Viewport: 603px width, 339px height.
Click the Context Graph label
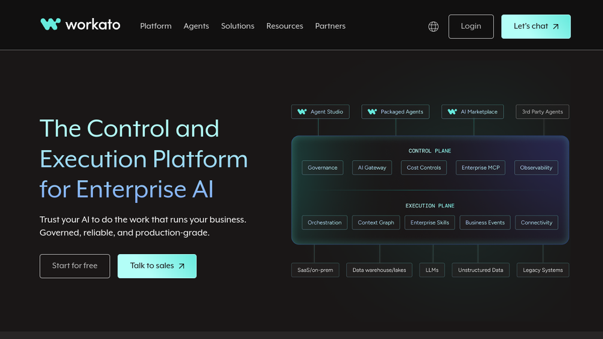376,223
